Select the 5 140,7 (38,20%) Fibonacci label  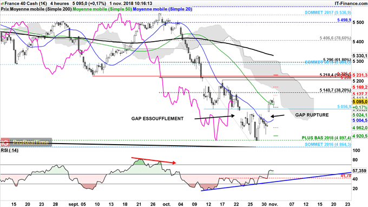[336, 90]
